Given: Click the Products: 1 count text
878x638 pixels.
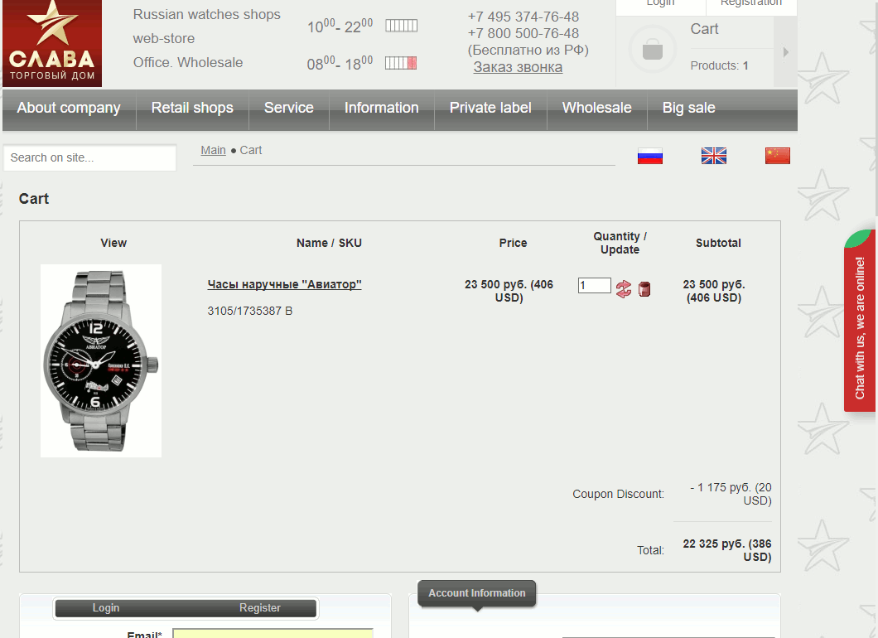Looking at the screenshot, I should 720,65.
